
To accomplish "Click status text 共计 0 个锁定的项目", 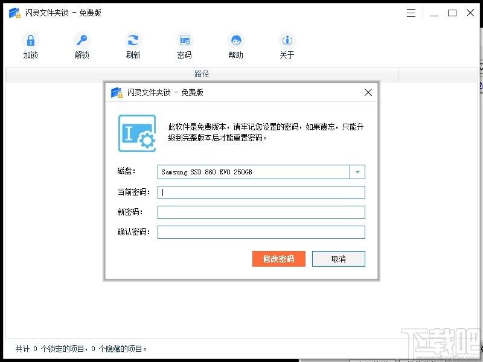I will point(50,349).
